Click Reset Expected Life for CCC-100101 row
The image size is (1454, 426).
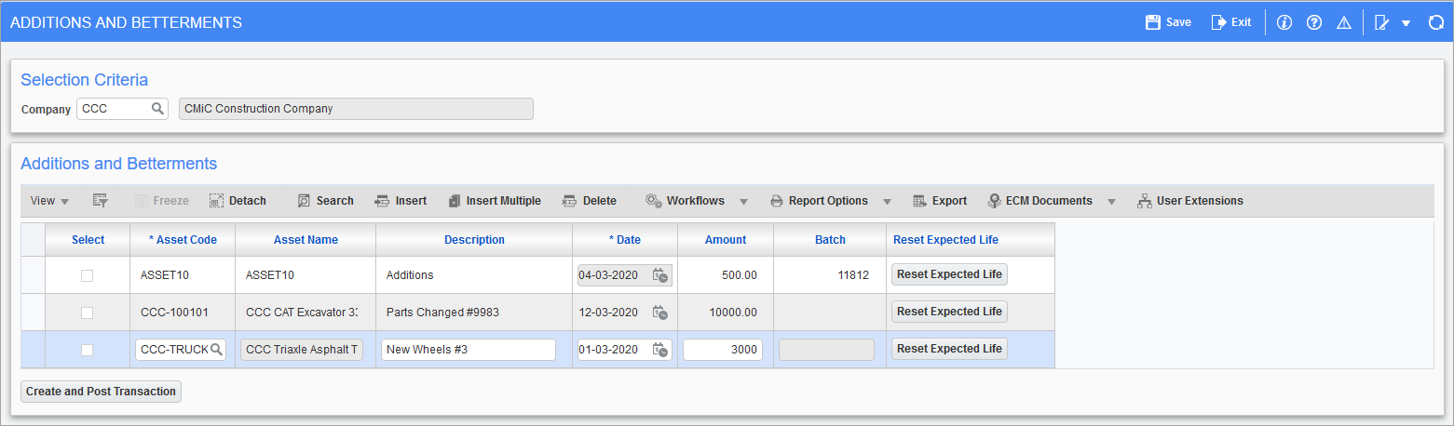click(949, 312)
